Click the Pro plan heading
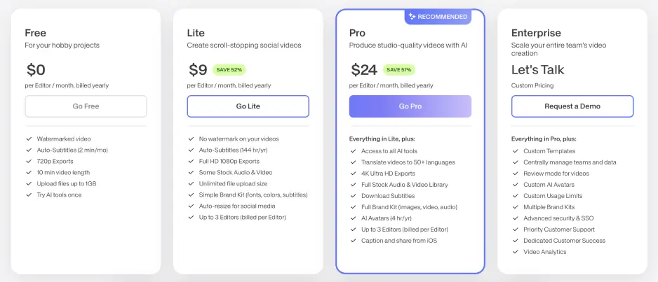658x282 pixels. pyautogui.click(x=357, y=33)
